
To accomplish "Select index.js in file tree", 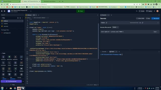I will click(12, 21).
